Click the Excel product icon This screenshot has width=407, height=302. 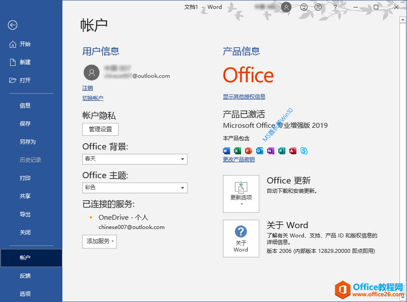coord(237,151)
